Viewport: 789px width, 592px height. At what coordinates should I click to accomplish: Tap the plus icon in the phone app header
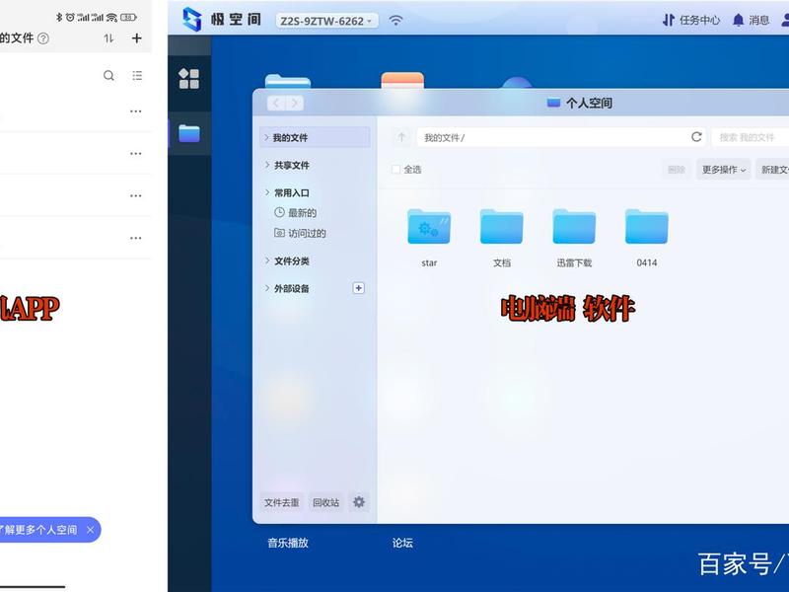[x=136, y=38]
